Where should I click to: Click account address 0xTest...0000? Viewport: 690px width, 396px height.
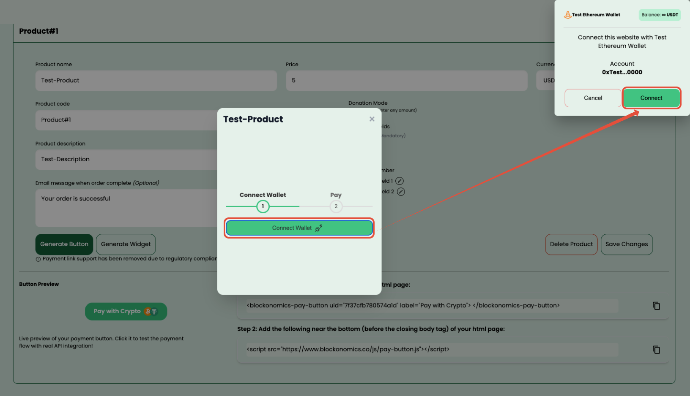pos(622,72)
